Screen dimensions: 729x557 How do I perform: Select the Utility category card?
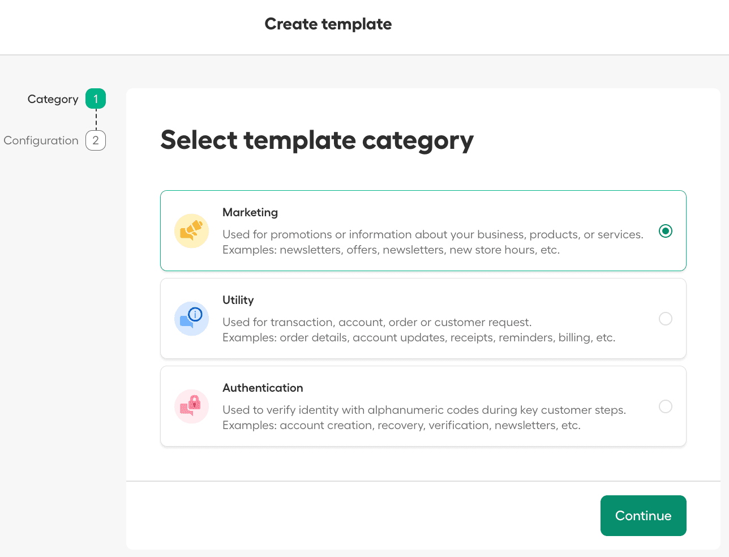click(x=423, y=318)
